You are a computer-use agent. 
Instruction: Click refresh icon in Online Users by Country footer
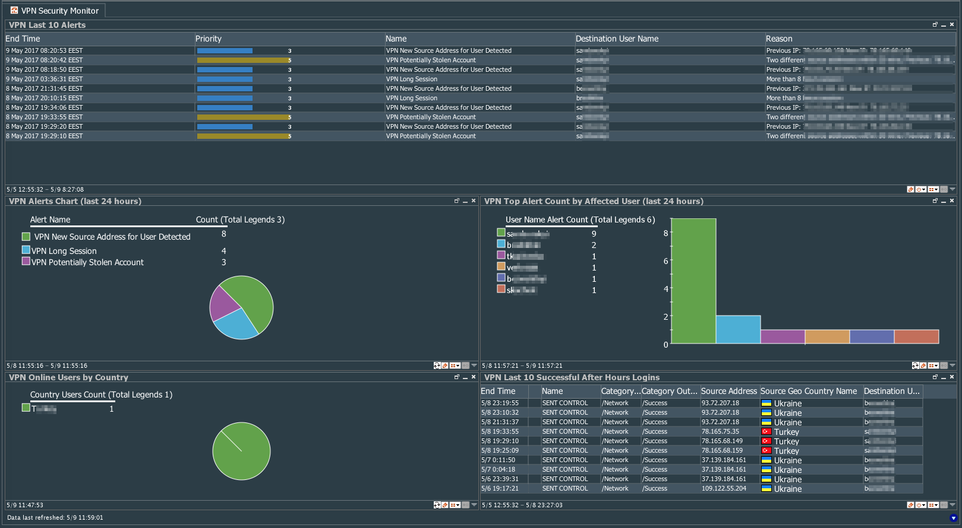[437, 505]
